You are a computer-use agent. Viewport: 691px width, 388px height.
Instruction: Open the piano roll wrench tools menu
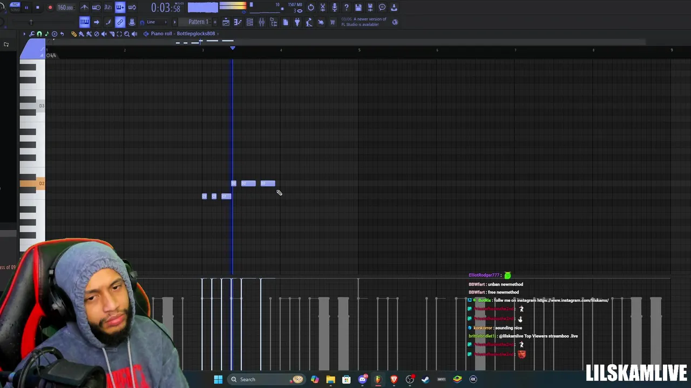pos(32,33)
